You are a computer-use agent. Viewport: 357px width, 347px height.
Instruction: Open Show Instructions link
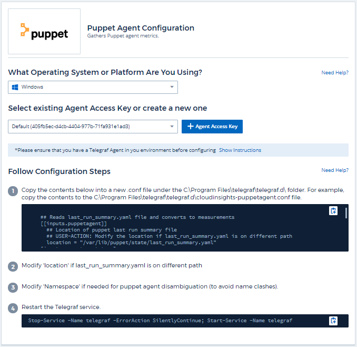[240, 150]
